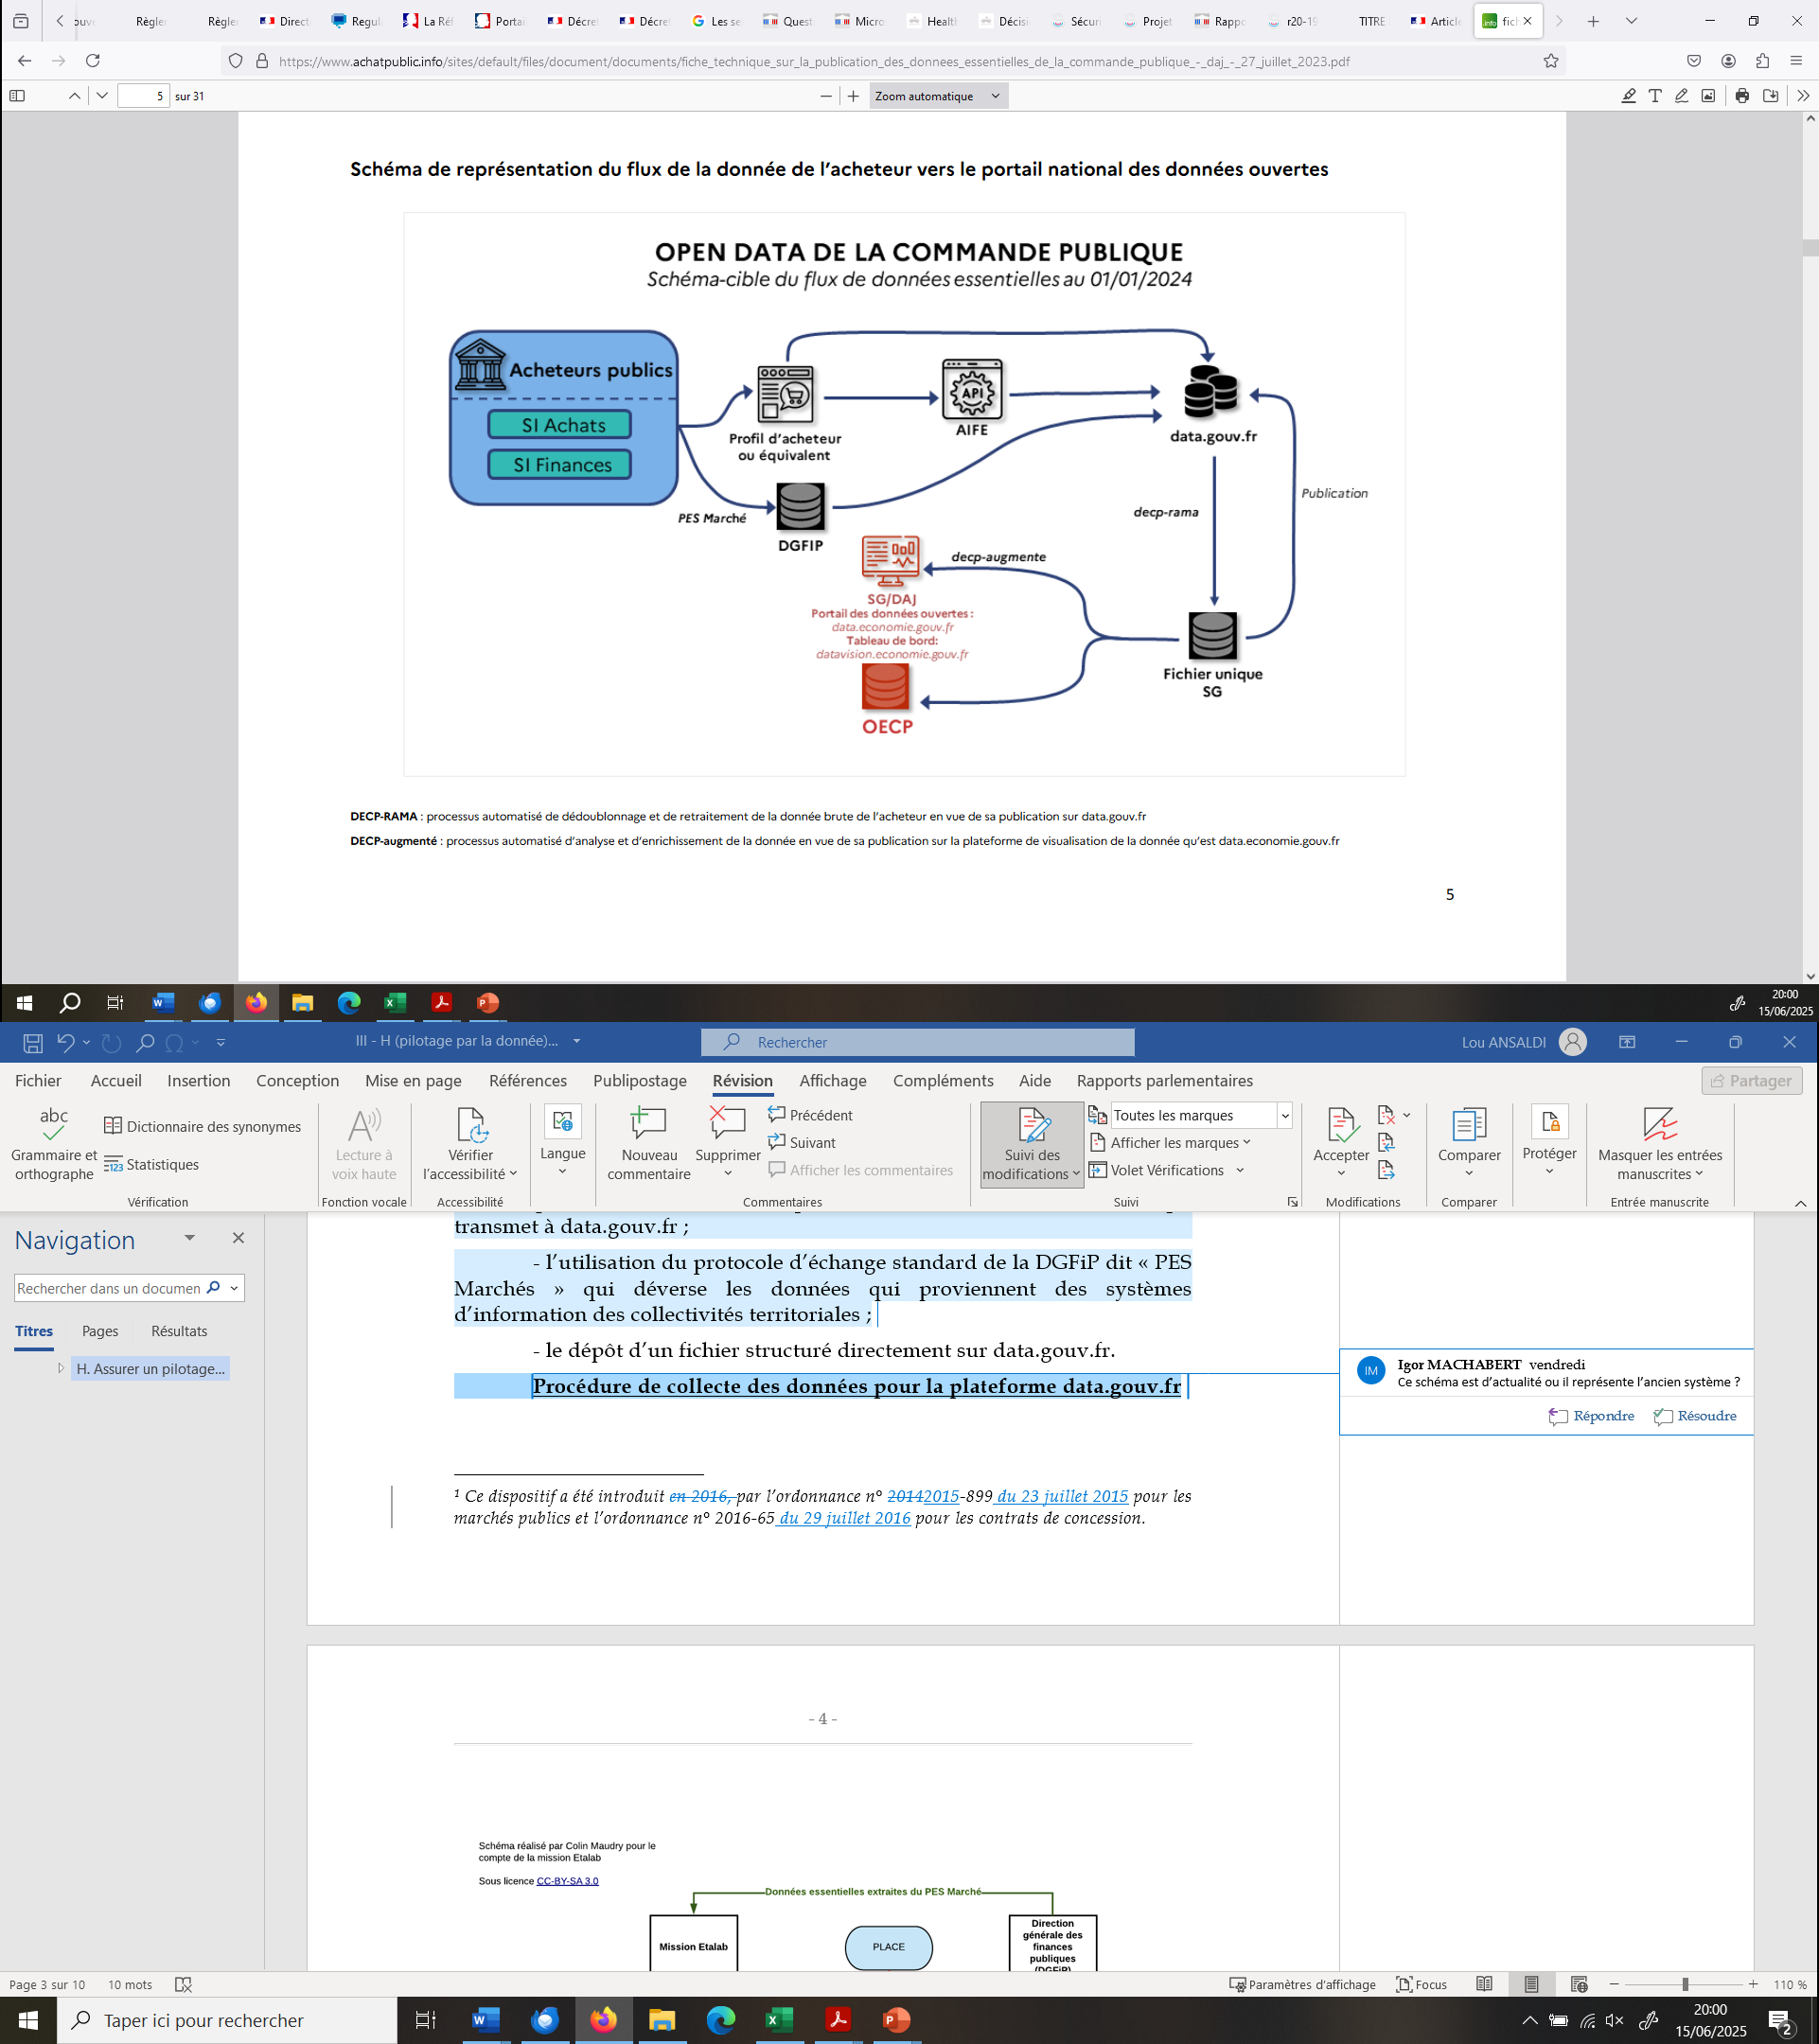This screenshot has width=1819, height=2044.
Task: Click the Nouveau commentaire icon
Action: (x=648, y=1124)
